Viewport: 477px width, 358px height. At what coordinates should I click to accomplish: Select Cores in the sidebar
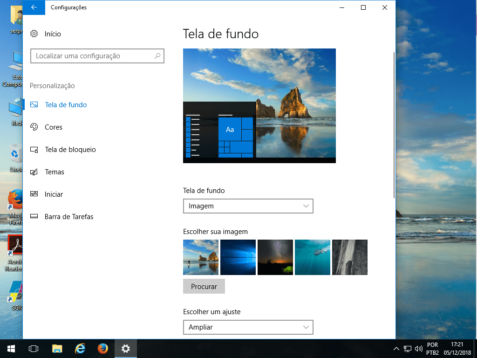pos(54,127)
